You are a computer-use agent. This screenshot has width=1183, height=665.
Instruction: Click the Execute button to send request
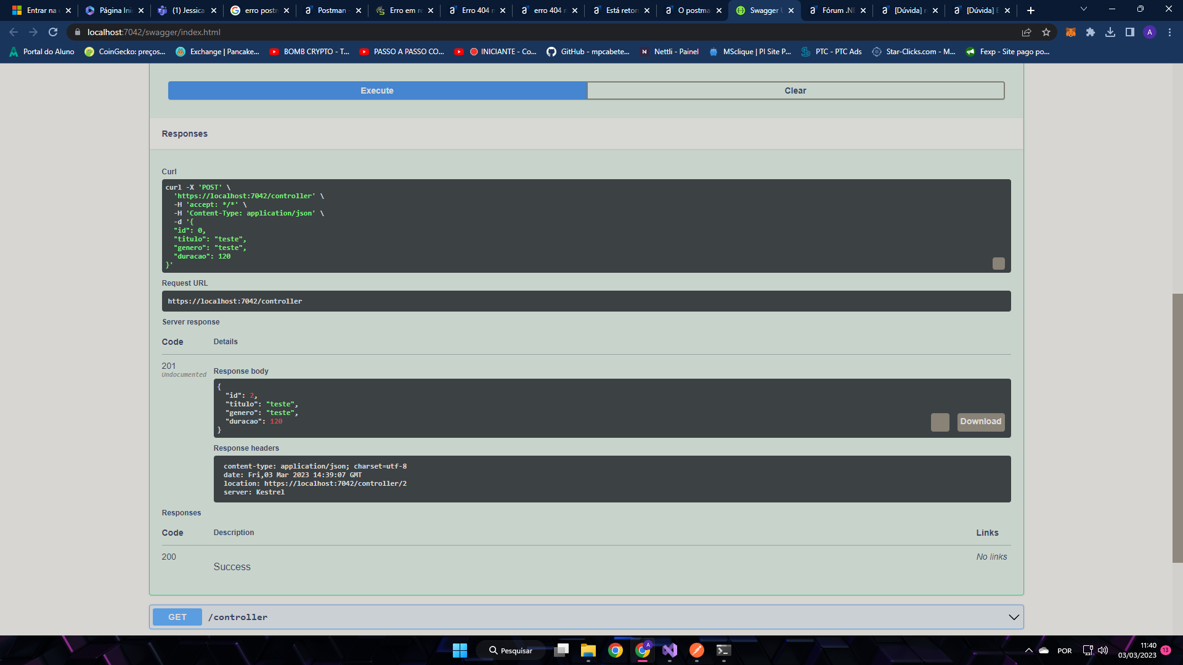pos(377,90)
